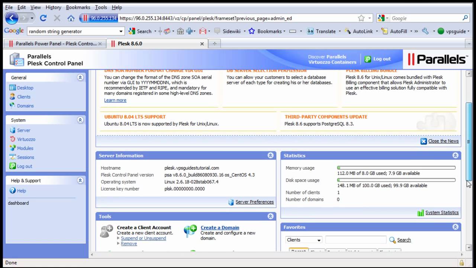Open Sessions in the sidebar
The width and height of the screenshot is (476, 268).
tap(25, 157)
